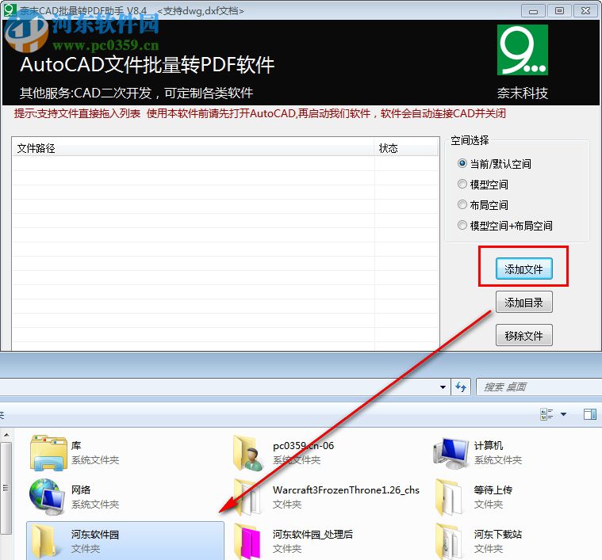602x560 pixels.
Task: Click the 奈末科技 green 9 logo
Action: point(522,50)
